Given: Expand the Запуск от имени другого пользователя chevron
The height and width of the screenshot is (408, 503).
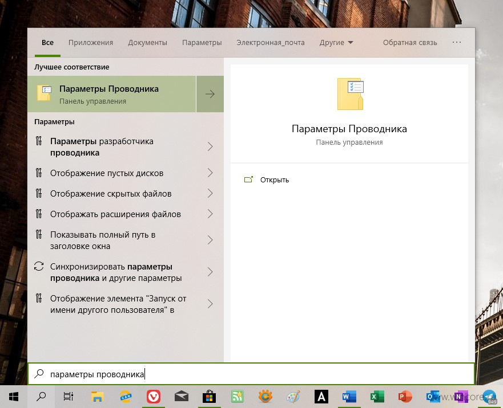Looking at the screenshot, I should pyautogui.click(x=210, y=304).
